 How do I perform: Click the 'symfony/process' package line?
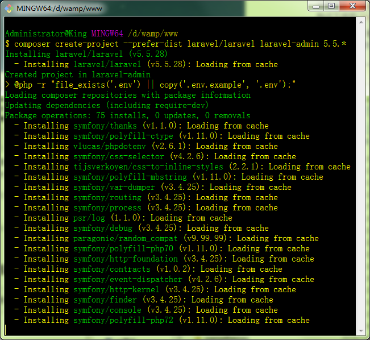(146, 208)
